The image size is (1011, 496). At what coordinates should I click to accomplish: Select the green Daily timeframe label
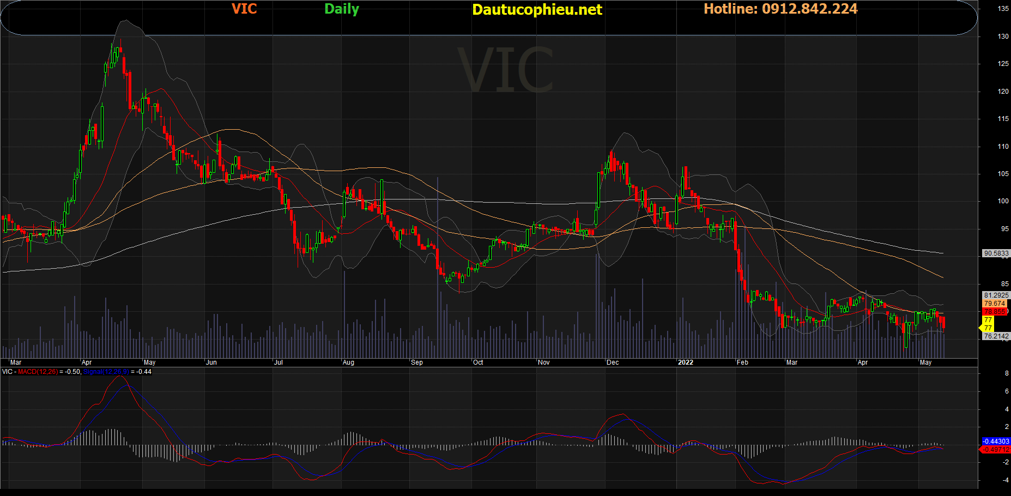342,9
